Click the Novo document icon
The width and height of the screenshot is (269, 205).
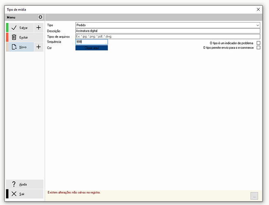14,47
